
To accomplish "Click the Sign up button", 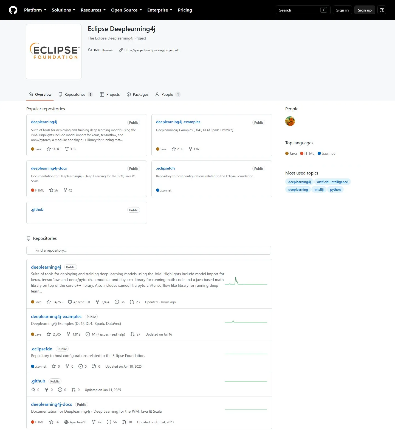I will coord(365,10).
